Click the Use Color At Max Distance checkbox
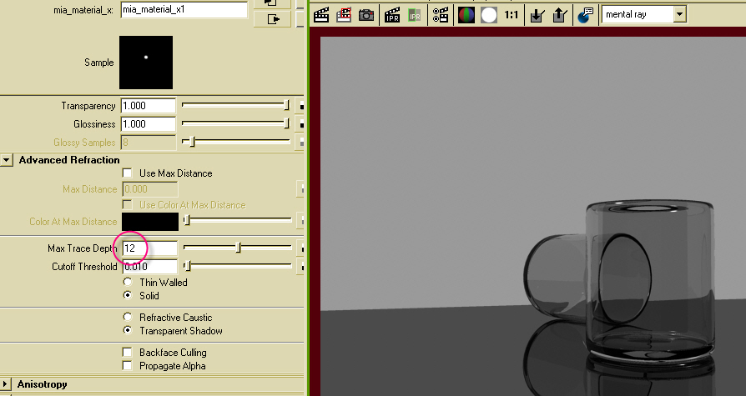746x396 pixels. pos(127,205)
